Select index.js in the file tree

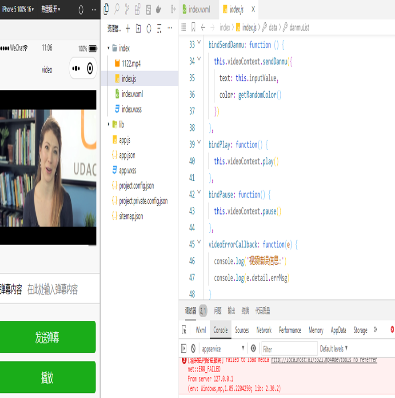[140, 79]
